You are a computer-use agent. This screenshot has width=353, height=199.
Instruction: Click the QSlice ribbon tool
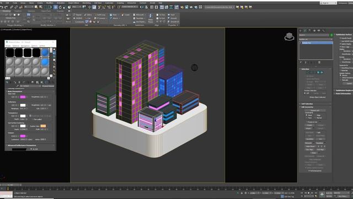pos(88,15)
